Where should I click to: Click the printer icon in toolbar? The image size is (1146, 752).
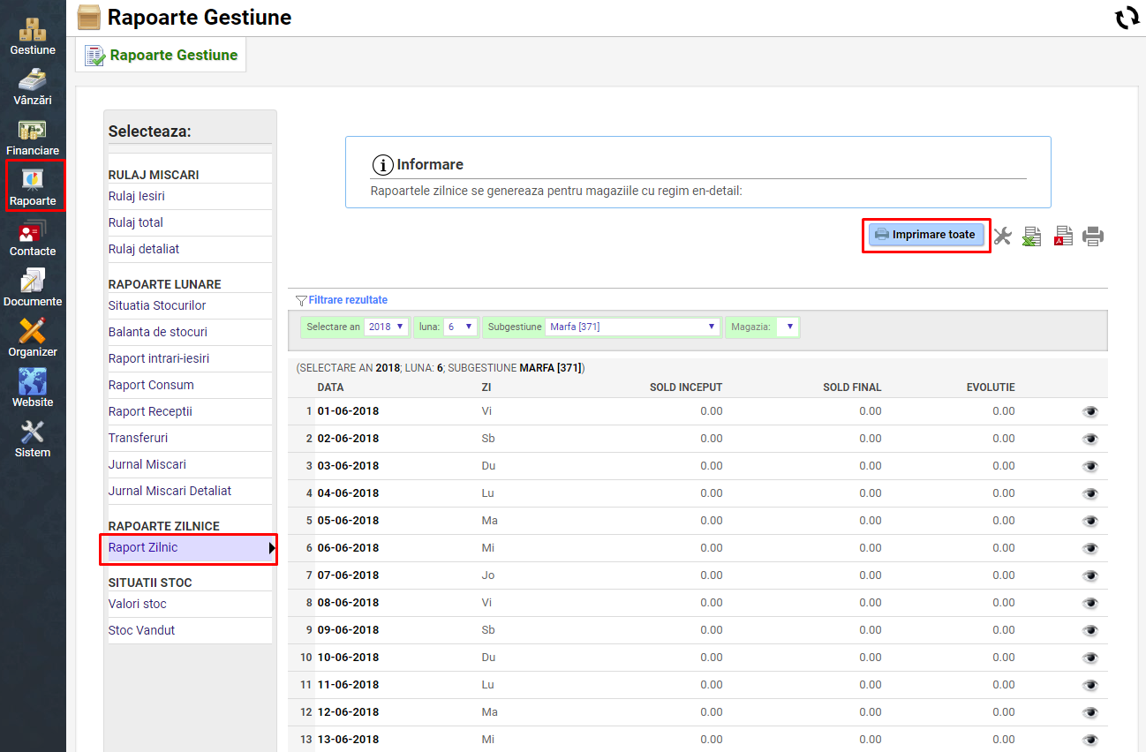click(1094, 236)
